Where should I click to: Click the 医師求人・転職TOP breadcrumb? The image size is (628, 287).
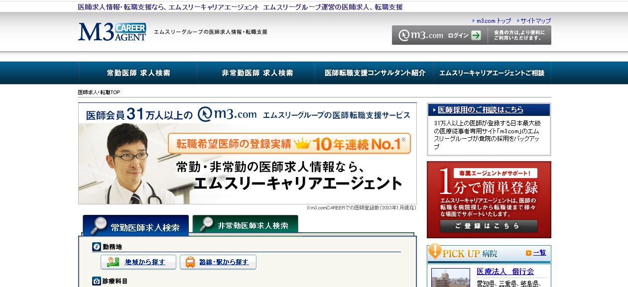coord(99,93)
